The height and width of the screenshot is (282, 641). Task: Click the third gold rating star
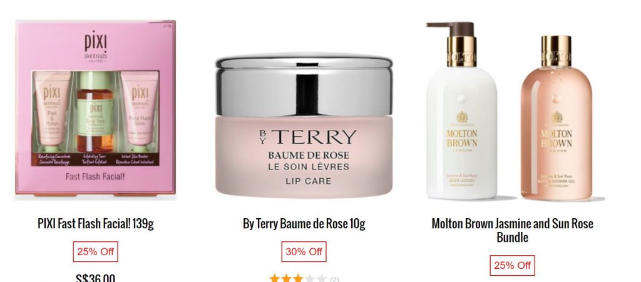pyautogui.click(x=299, y=279)
